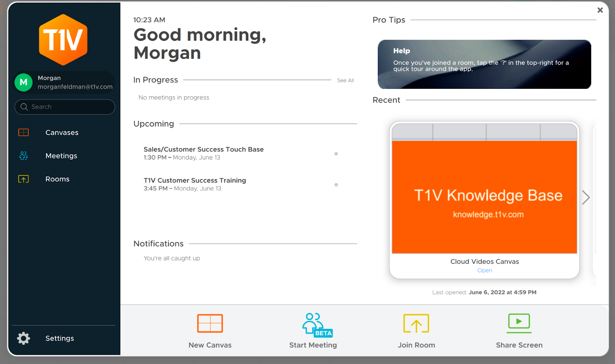Click the Share Screen play icon
615x364 pixels.
pos(519,323)
